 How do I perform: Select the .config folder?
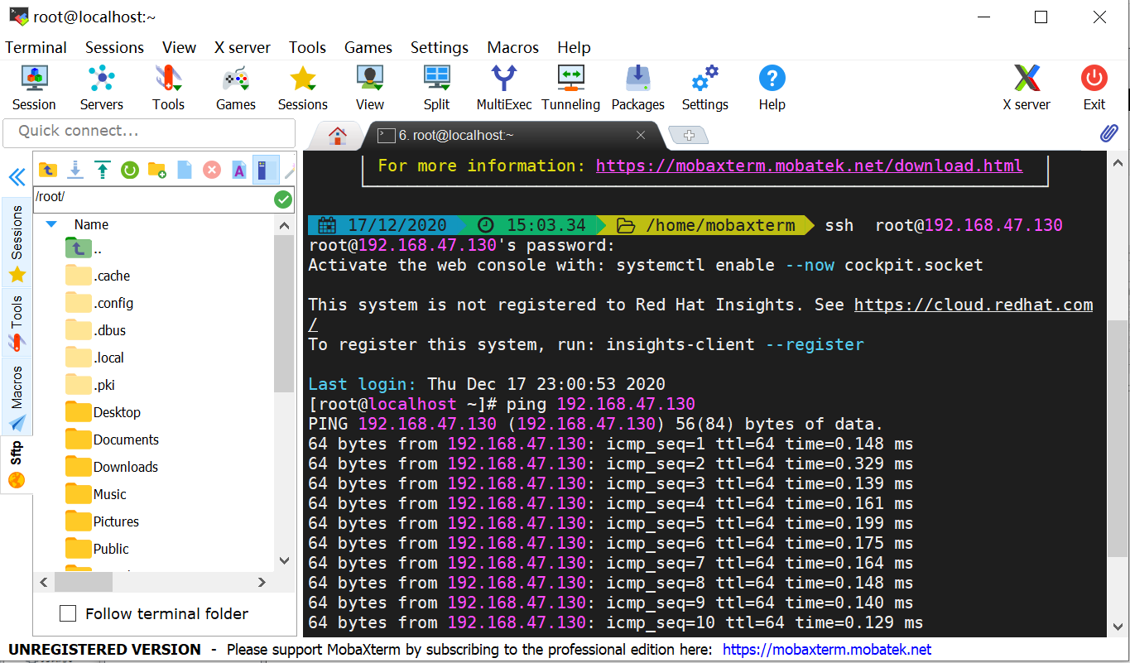[99, 303]
